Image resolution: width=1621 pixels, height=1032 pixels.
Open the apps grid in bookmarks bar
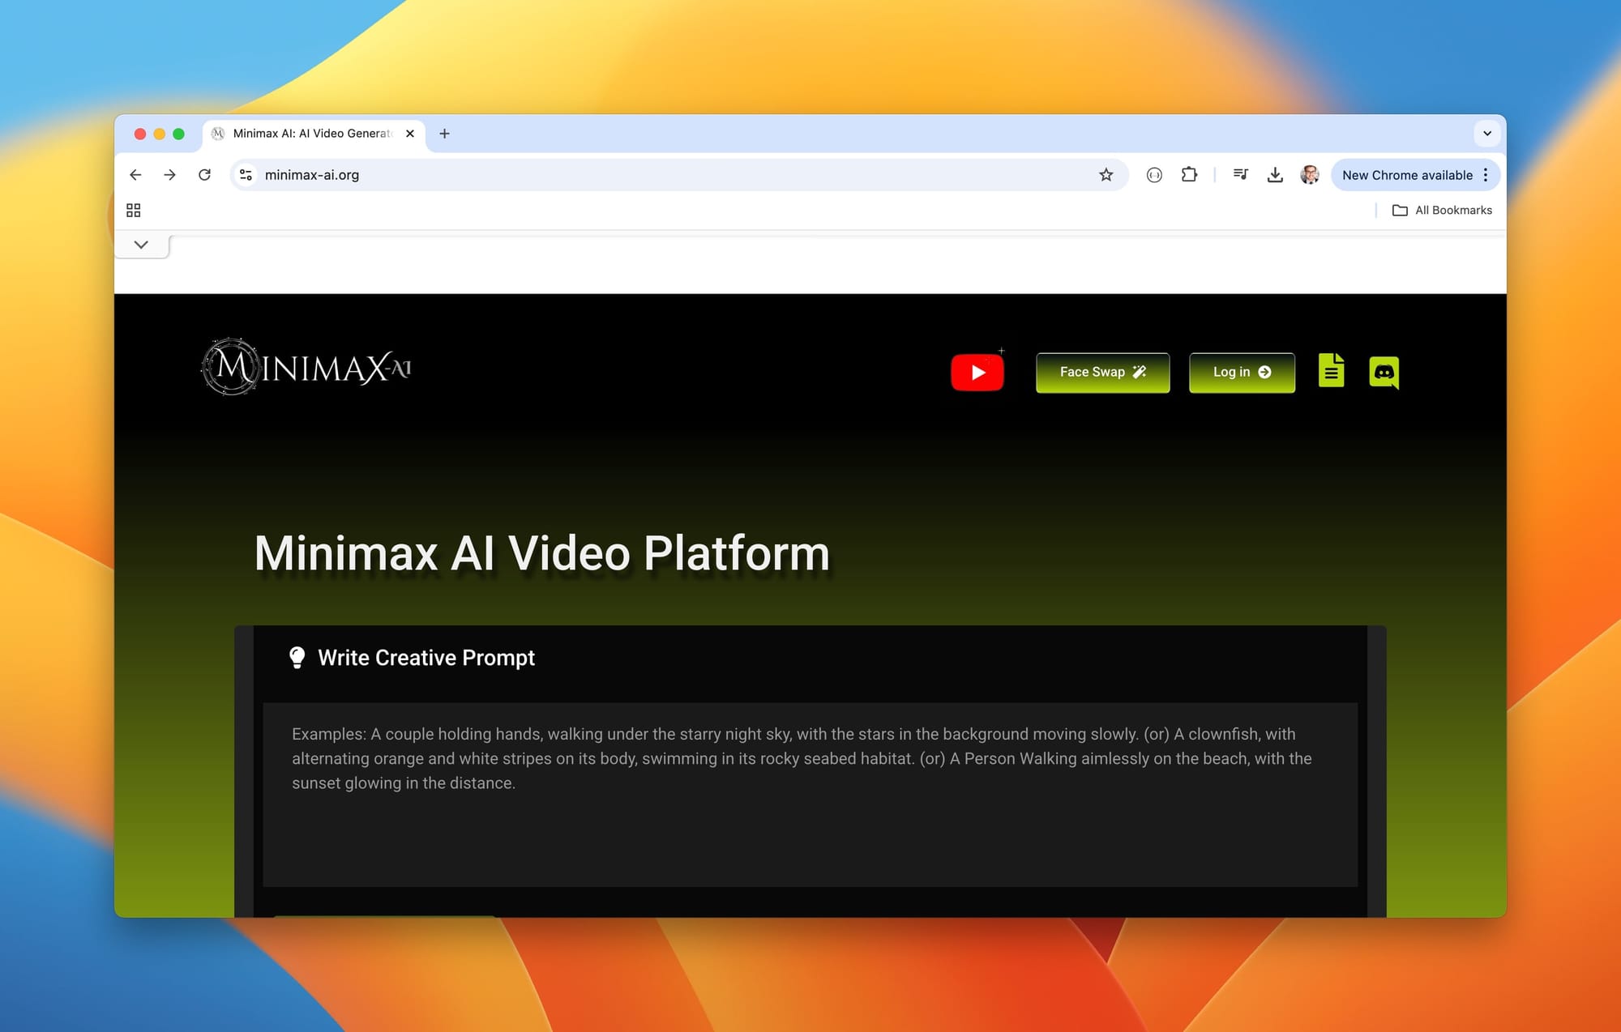pos(134,211)
